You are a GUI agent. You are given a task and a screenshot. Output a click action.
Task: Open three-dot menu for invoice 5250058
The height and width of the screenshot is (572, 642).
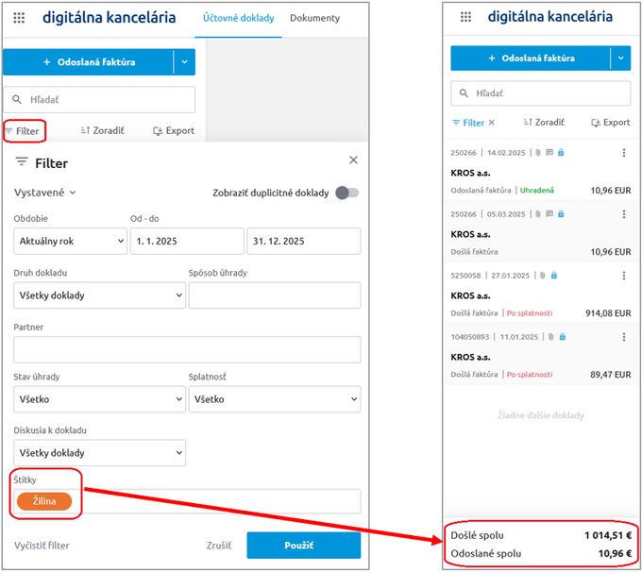point(623,276)
